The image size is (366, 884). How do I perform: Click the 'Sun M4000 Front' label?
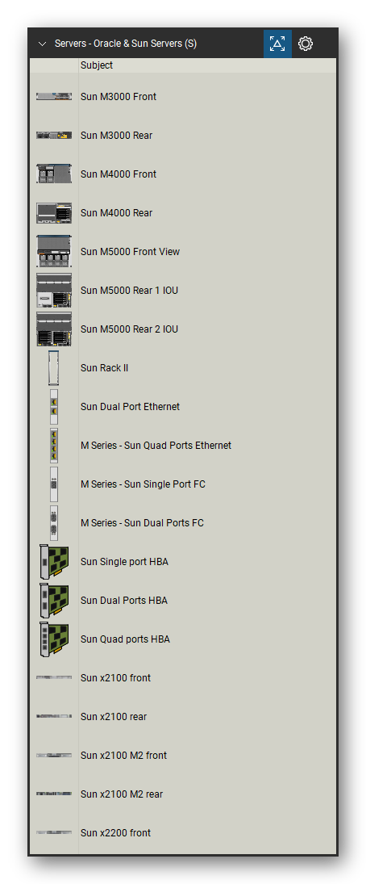(119, 174)
